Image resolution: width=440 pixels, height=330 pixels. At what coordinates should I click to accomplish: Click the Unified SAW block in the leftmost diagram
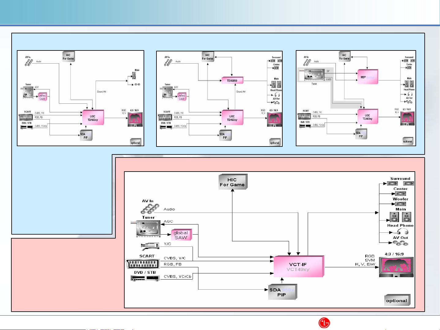click(x=42, y=97)
